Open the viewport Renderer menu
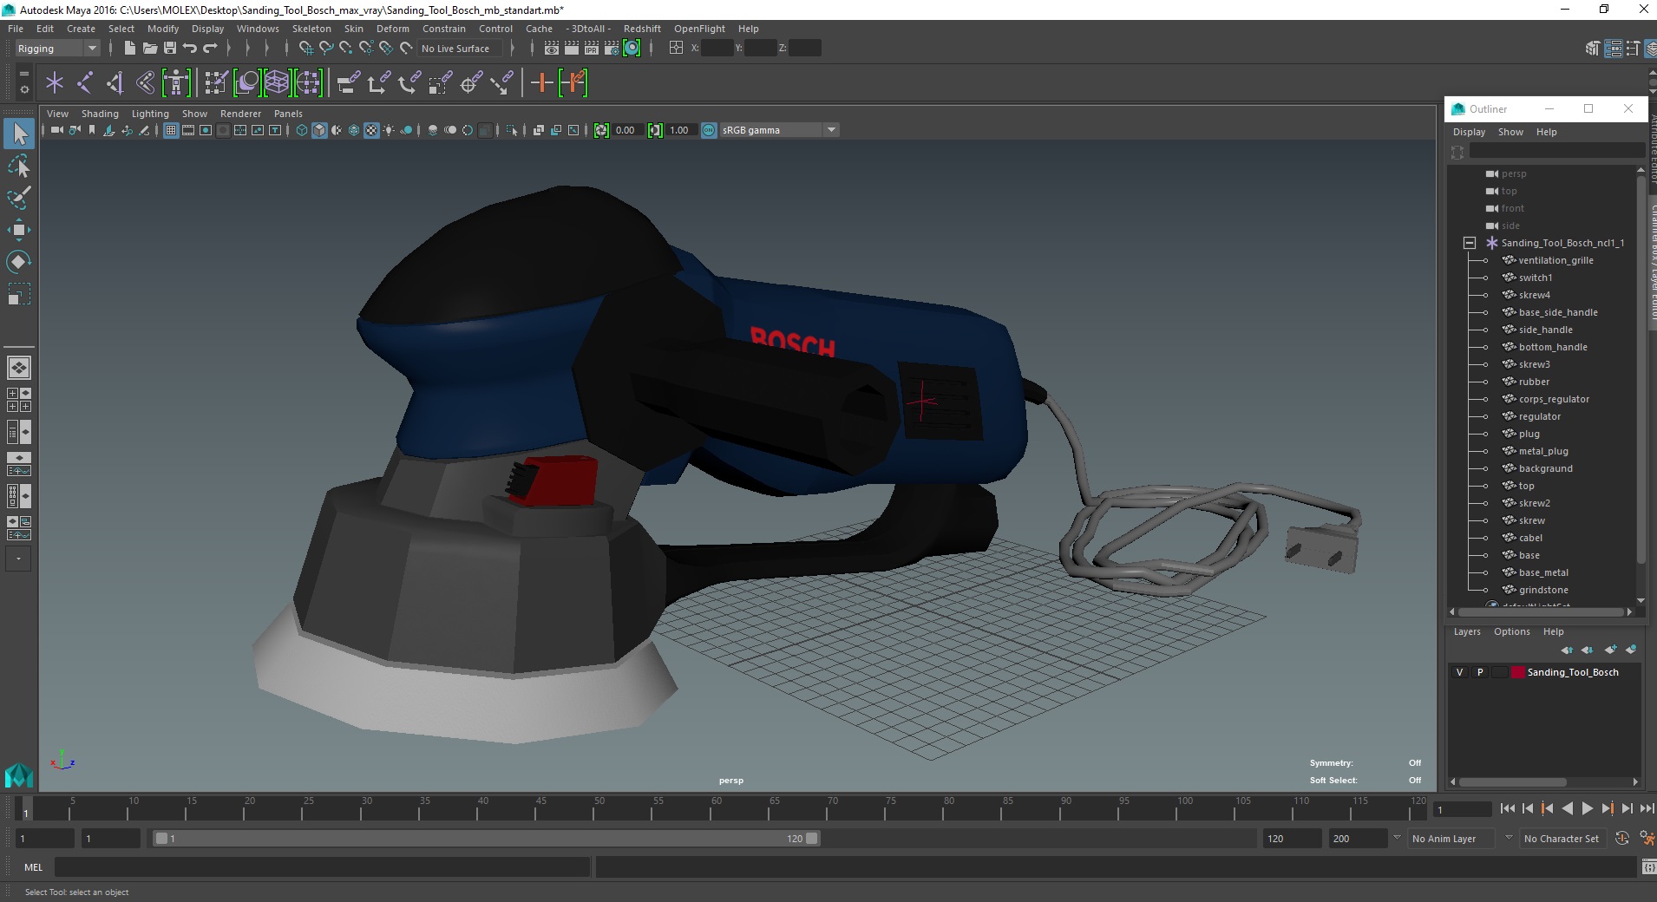 240,114
